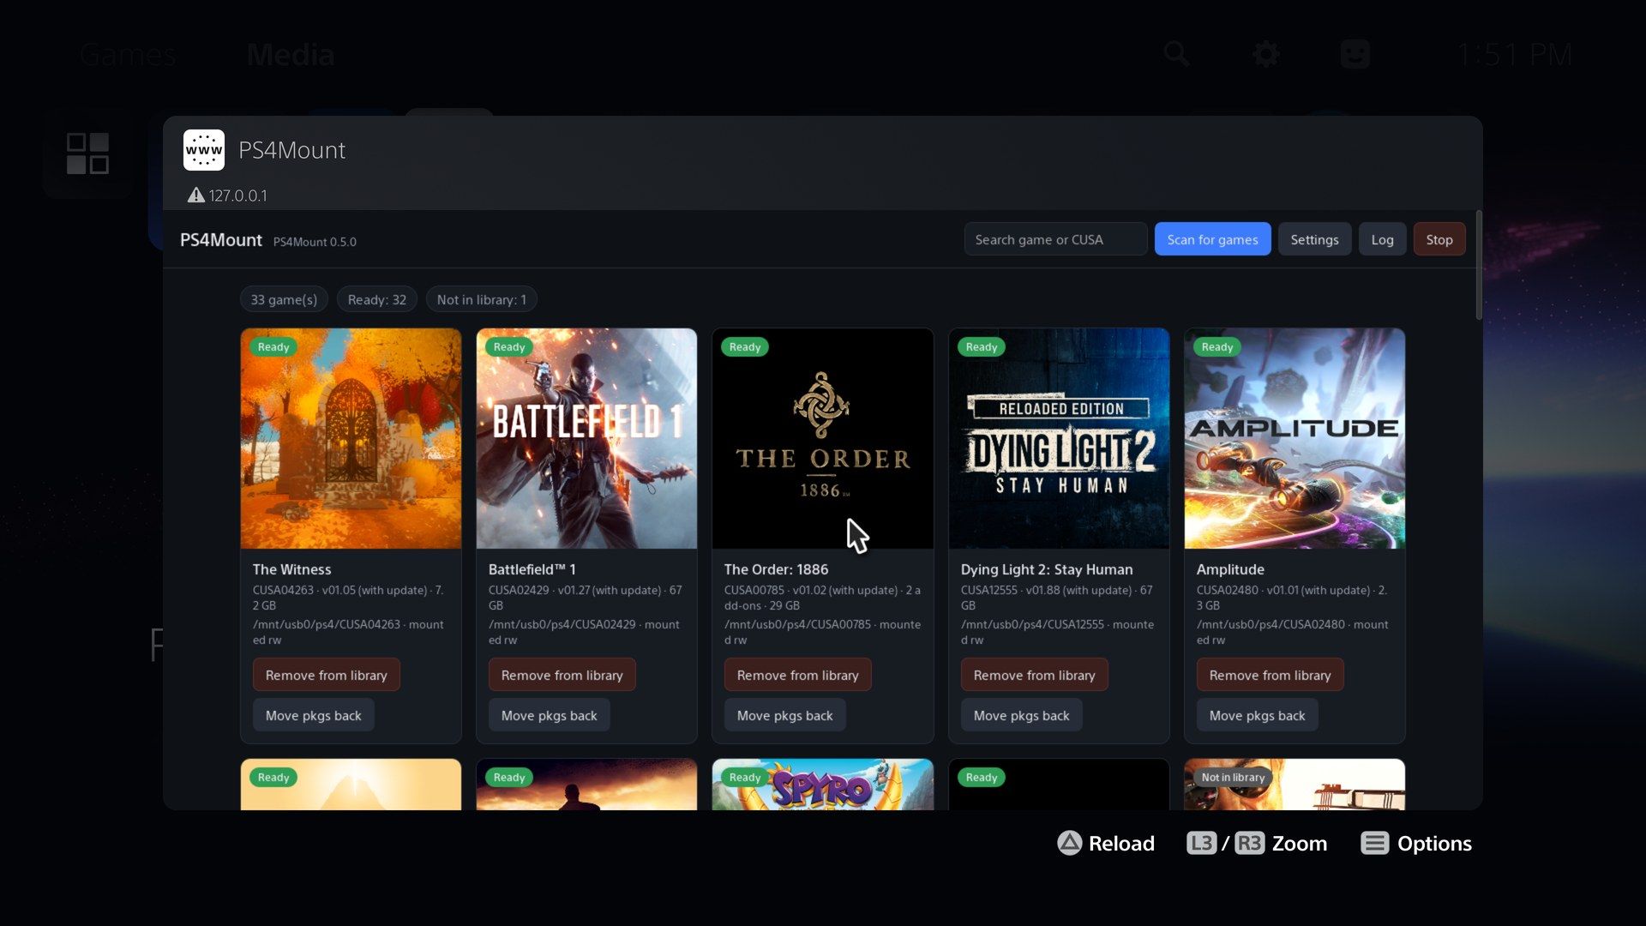Select the 33 game(s) filter chip
Image resolution: width=1646 pixels, height=926 pixels.
(284, 299)
